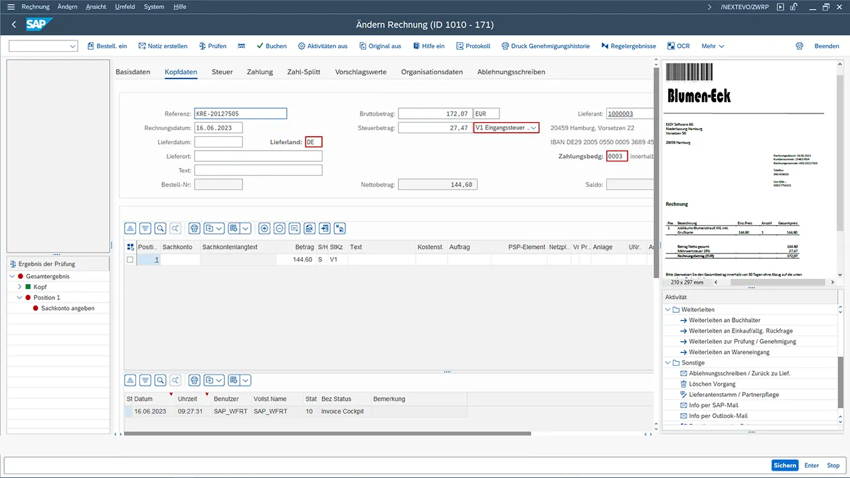Click Druck Genehmigungshistorie
Screen dimensions: 850x478
[x=546, y=46]
